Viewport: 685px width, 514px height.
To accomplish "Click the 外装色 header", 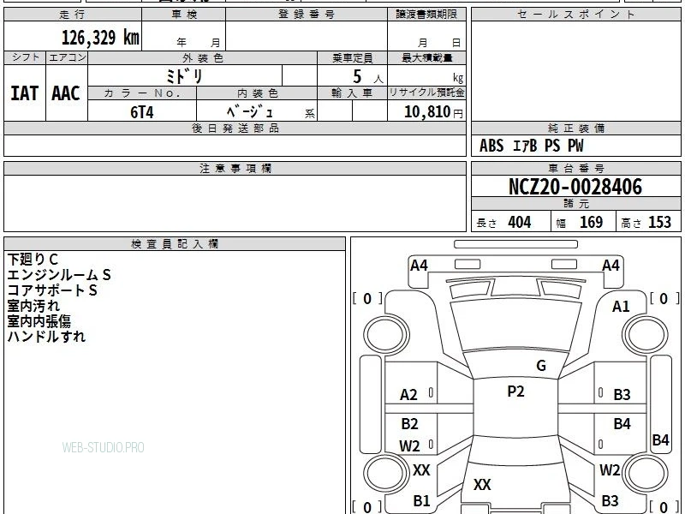I will click(x=202, y=57).
